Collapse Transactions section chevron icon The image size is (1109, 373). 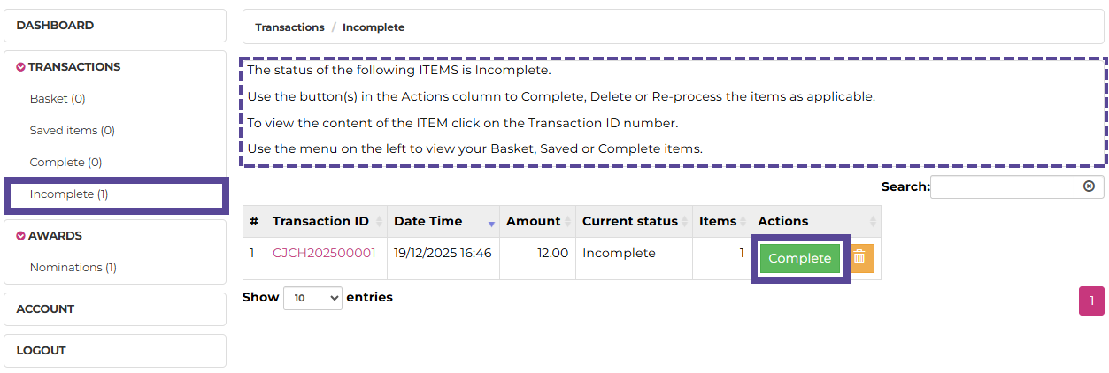click(x=21, y=67)
